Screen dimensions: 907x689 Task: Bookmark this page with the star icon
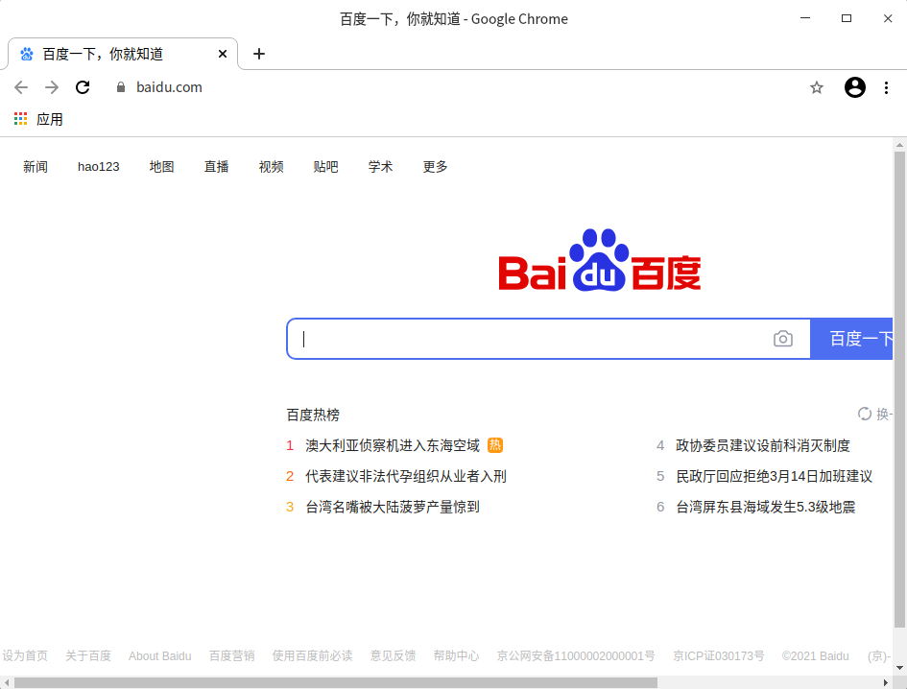pos(816,88)
